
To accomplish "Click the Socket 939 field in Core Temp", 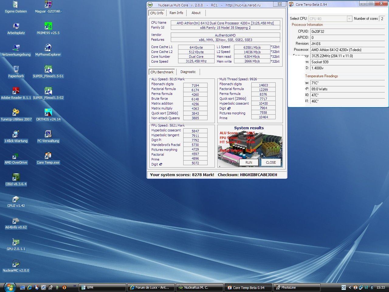I will point(347,62).
